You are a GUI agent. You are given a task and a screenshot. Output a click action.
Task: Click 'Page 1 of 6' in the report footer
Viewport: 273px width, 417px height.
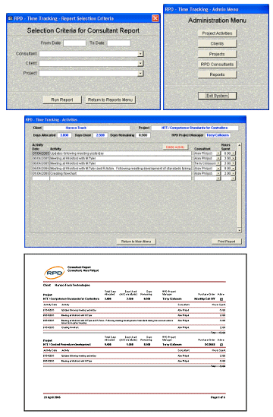[218, 397]
